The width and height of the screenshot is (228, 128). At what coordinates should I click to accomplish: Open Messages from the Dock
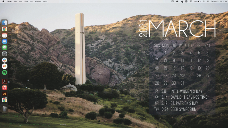pos(5,48)
